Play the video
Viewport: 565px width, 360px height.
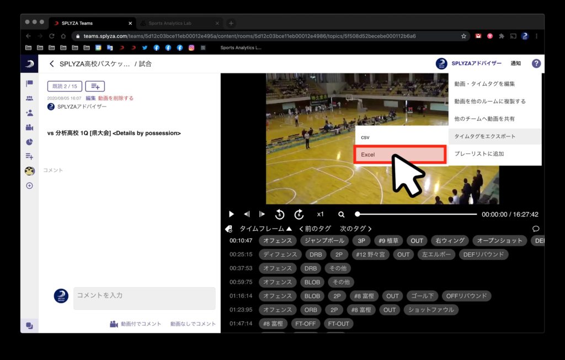pyautogui.click(x=231, y=214)
